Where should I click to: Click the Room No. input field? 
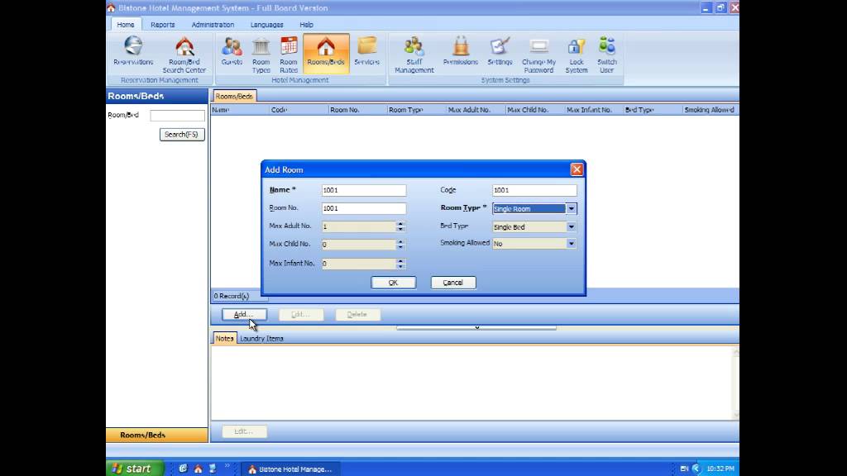(364, 208)
